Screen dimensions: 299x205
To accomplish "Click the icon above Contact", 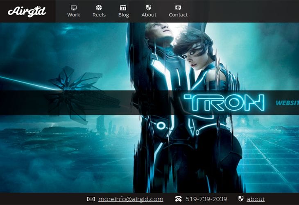I will click(178, 8).
